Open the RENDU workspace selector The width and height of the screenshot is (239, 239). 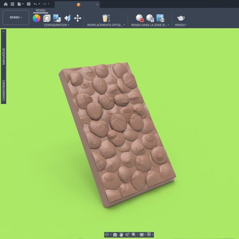(x=16, y=18)
